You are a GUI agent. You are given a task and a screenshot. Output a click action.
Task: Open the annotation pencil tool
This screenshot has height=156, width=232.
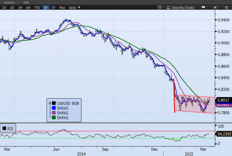tap(215, 7)
